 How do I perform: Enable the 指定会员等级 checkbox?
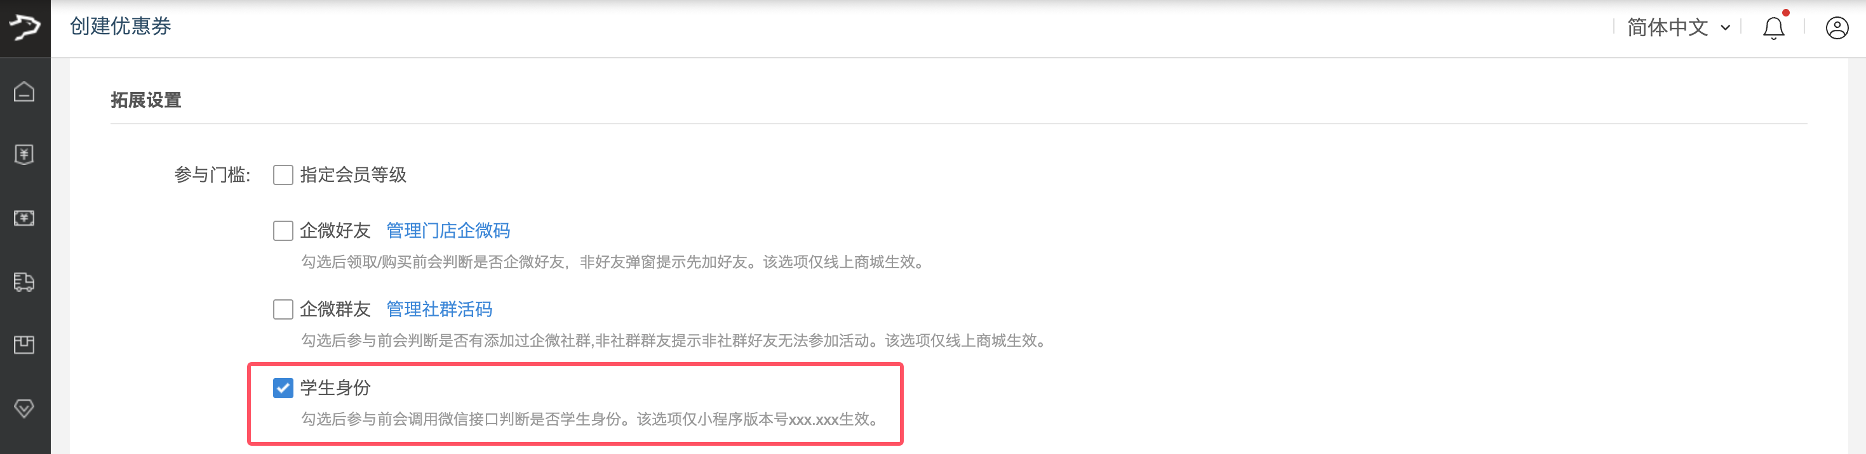click(x=283, y=175)
